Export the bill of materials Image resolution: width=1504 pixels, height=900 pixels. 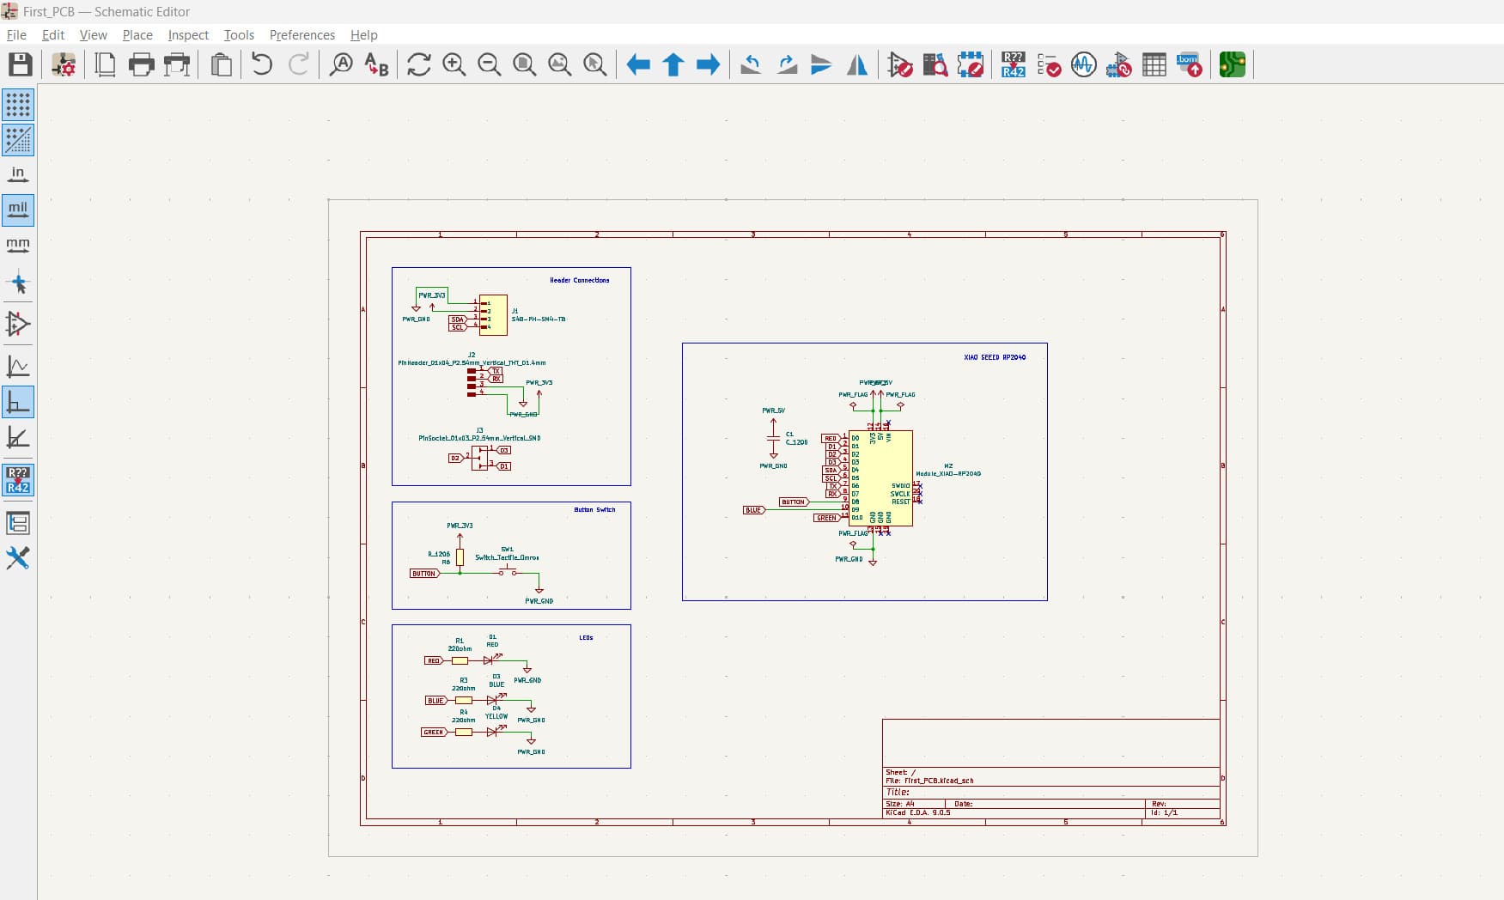(1190, 64)
